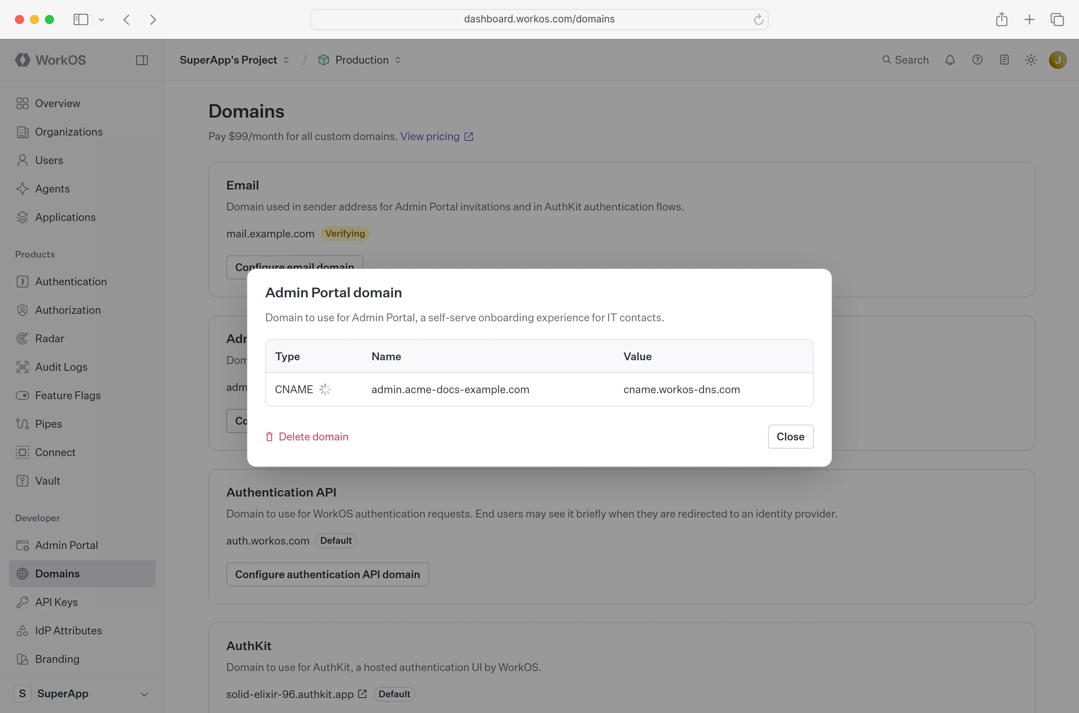Reload the page in browser
Image resolution: width=1079 pixels, height=713 pixels.
758,19
